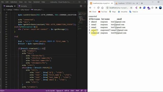Click the feedback icon in status bar
Screen dimensions: 163x92
(x=81, y=91)
